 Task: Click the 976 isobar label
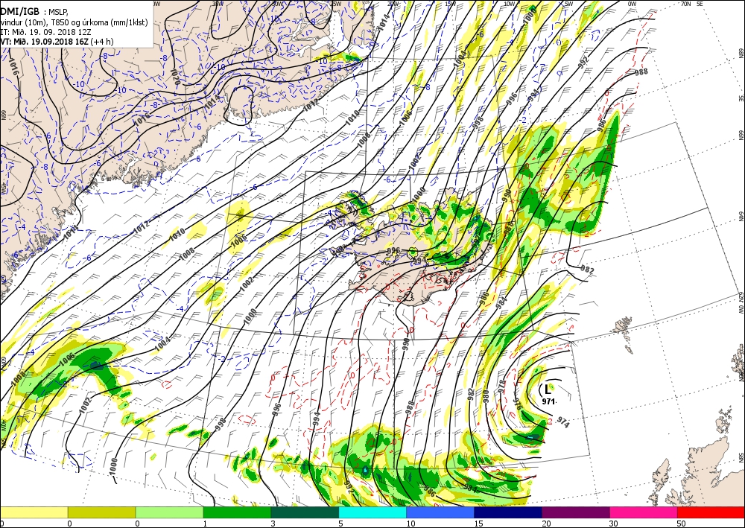click(x=518, y=403)
